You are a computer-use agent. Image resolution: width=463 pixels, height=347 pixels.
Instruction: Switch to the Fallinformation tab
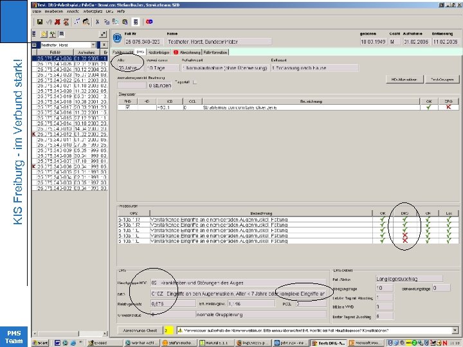coord(215,52)
